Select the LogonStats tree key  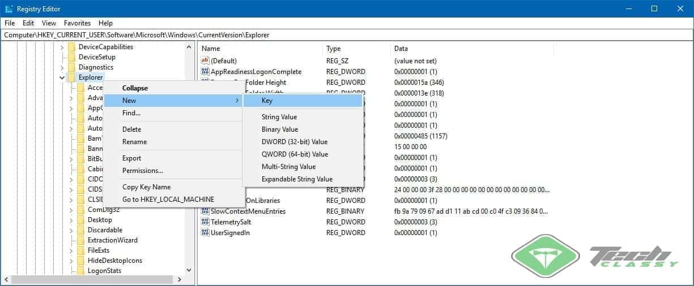click(104, 271)
